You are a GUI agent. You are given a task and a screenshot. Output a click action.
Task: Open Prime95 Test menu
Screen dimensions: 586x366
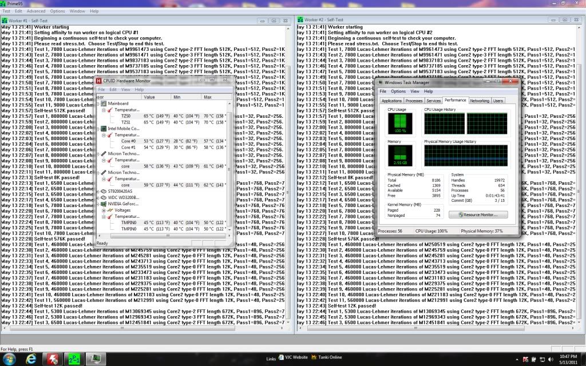click(6, 11)
